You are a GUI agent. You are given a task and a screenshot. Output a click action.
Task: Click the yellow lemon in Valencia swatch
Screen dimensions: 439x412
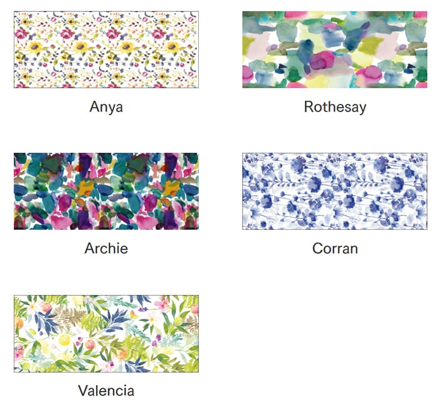coord(65,340)
